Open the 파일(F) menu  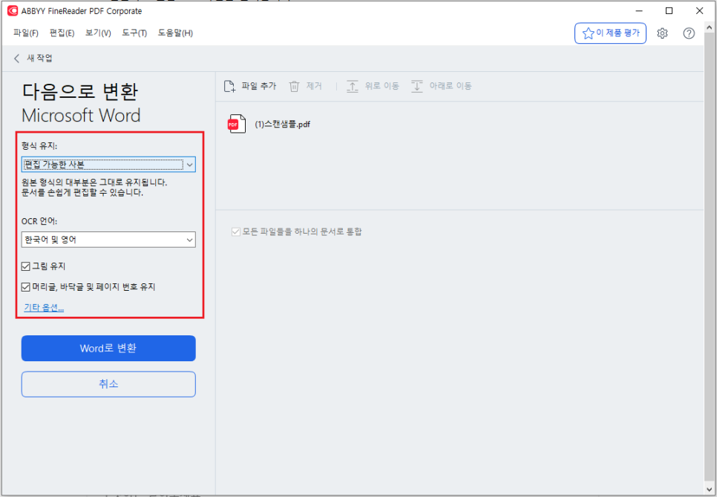coord(25,33)
